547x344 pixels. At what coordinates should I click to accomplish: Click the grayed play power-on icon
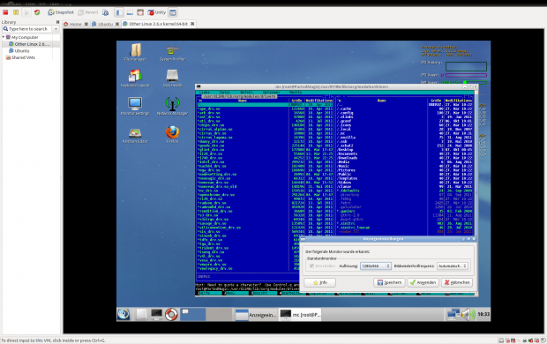(26, 12)
